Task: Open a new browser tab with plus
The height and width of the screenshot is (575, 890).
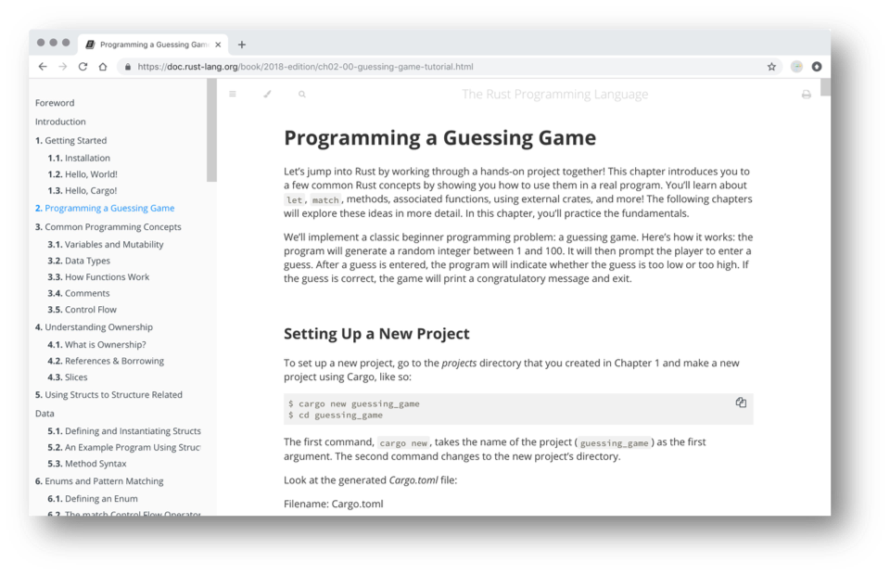Action: click(242, 45)
